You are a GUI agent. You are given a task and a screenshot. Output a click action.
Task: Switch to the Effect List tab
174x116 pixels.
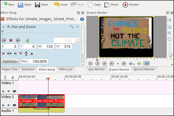coord(66,69)
